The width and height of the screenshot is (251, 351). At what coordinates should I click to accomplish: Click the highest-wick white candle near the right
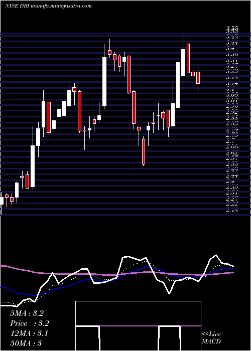(183, 63)
